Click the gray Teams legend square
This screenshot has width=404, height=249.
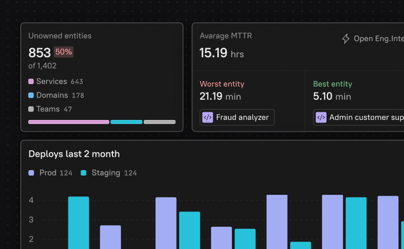(31, 109)
